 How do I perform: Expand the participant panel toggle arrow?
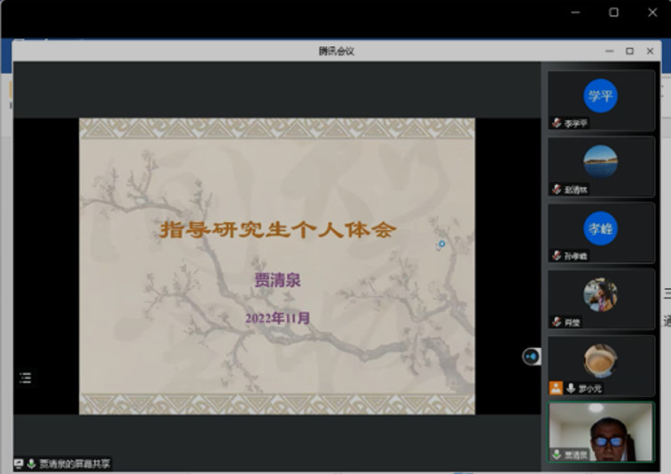pyautogui.click(x=532, y=356)
